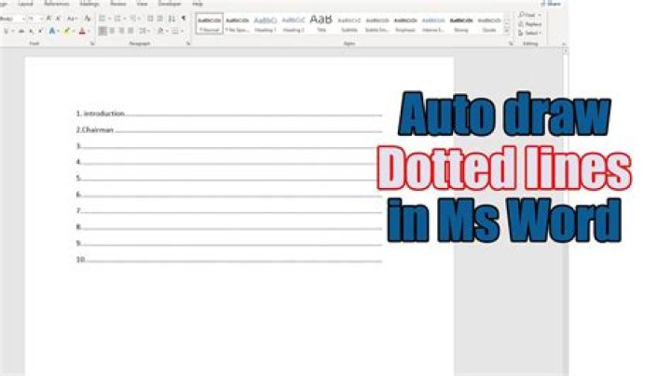Open the font color dropdown arrow
The height and width of the screenshot is (376, 671).
tap(89, 32)
